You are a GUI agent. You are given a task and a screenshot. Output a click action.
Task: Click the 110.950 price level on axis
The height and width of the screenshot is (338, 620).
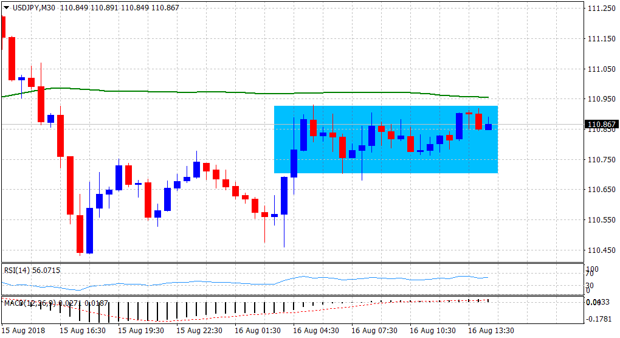(601, 99)
